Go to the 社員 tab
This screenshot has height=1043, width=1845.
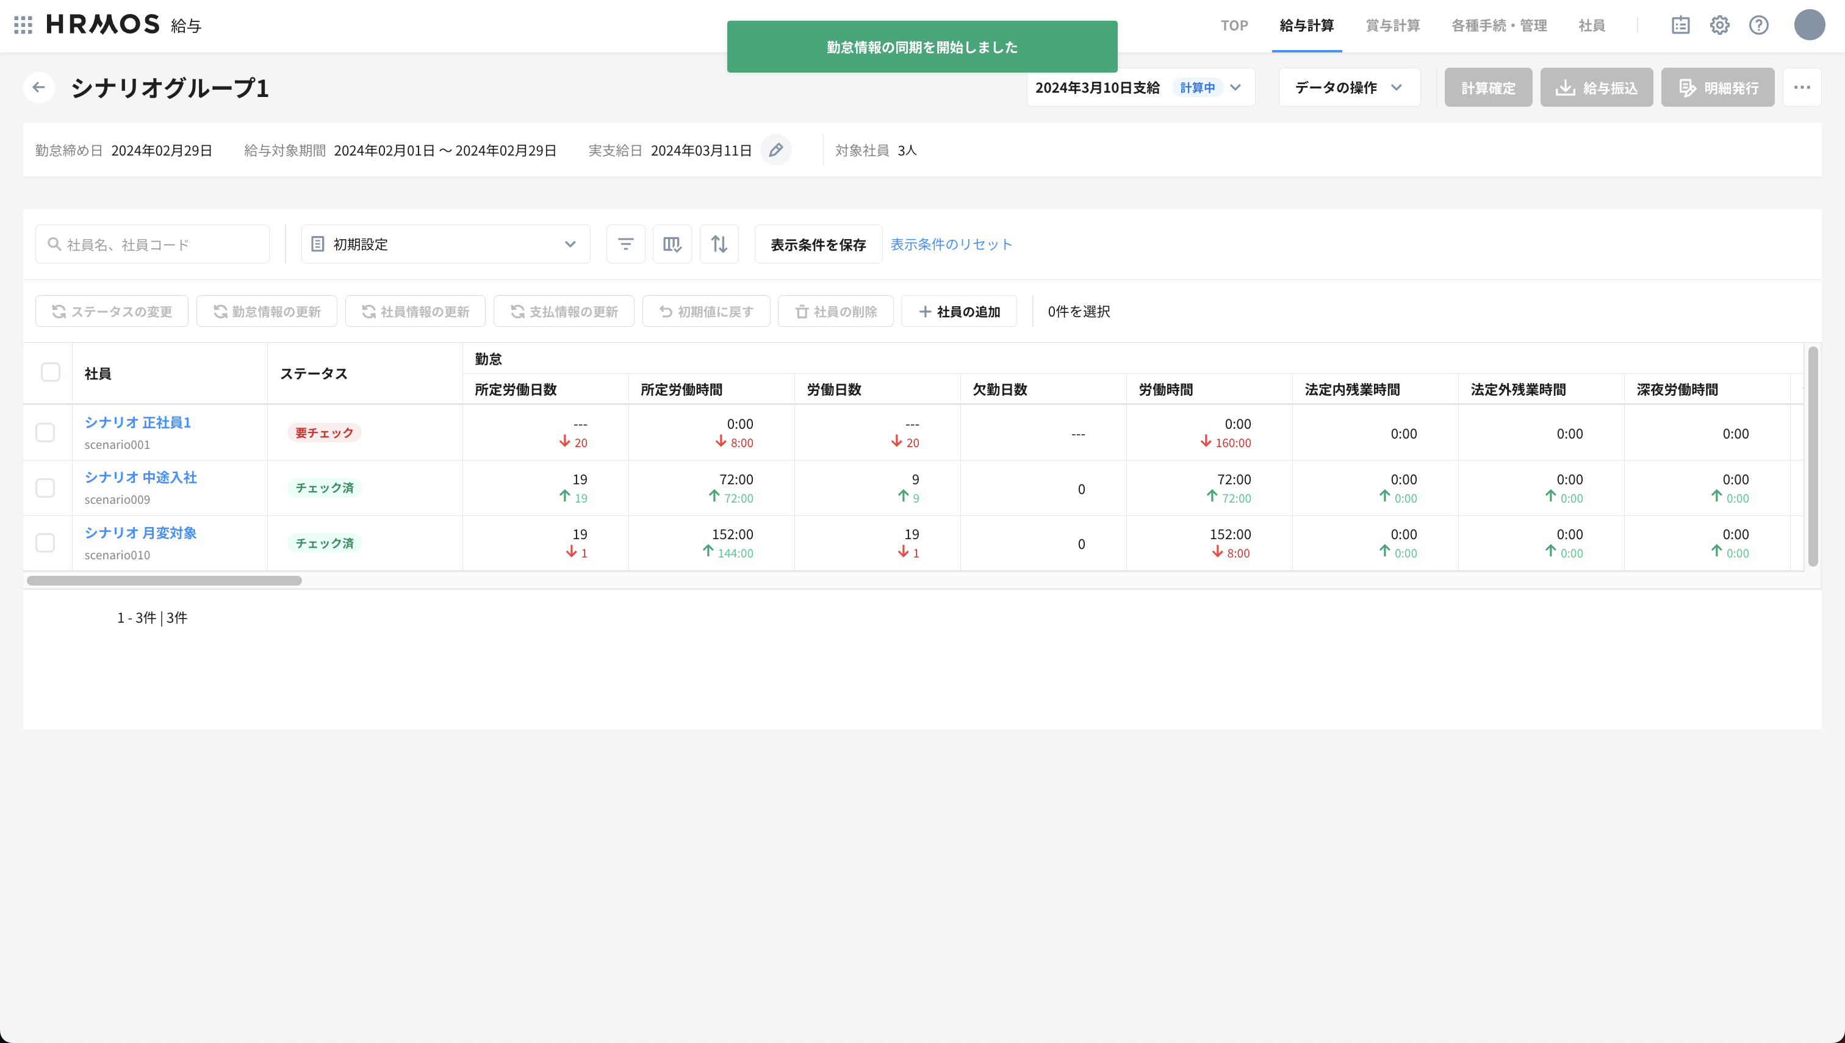(x=1591, y=25)
